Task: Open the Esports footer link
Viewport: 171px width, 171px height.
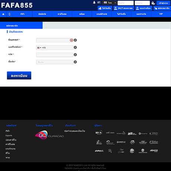Action: pyautogui.click(x=9, y=135)
